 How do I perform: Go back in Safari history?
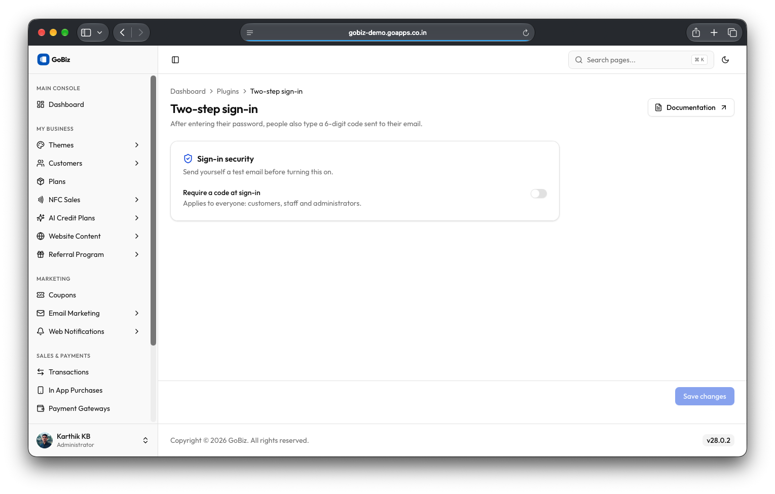point(123,32)
